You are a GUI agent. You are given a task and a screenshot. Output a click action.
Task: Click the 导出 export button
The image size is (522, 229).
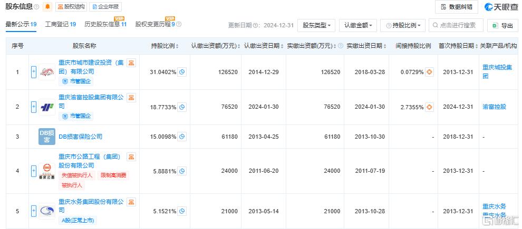click(502, 26)
